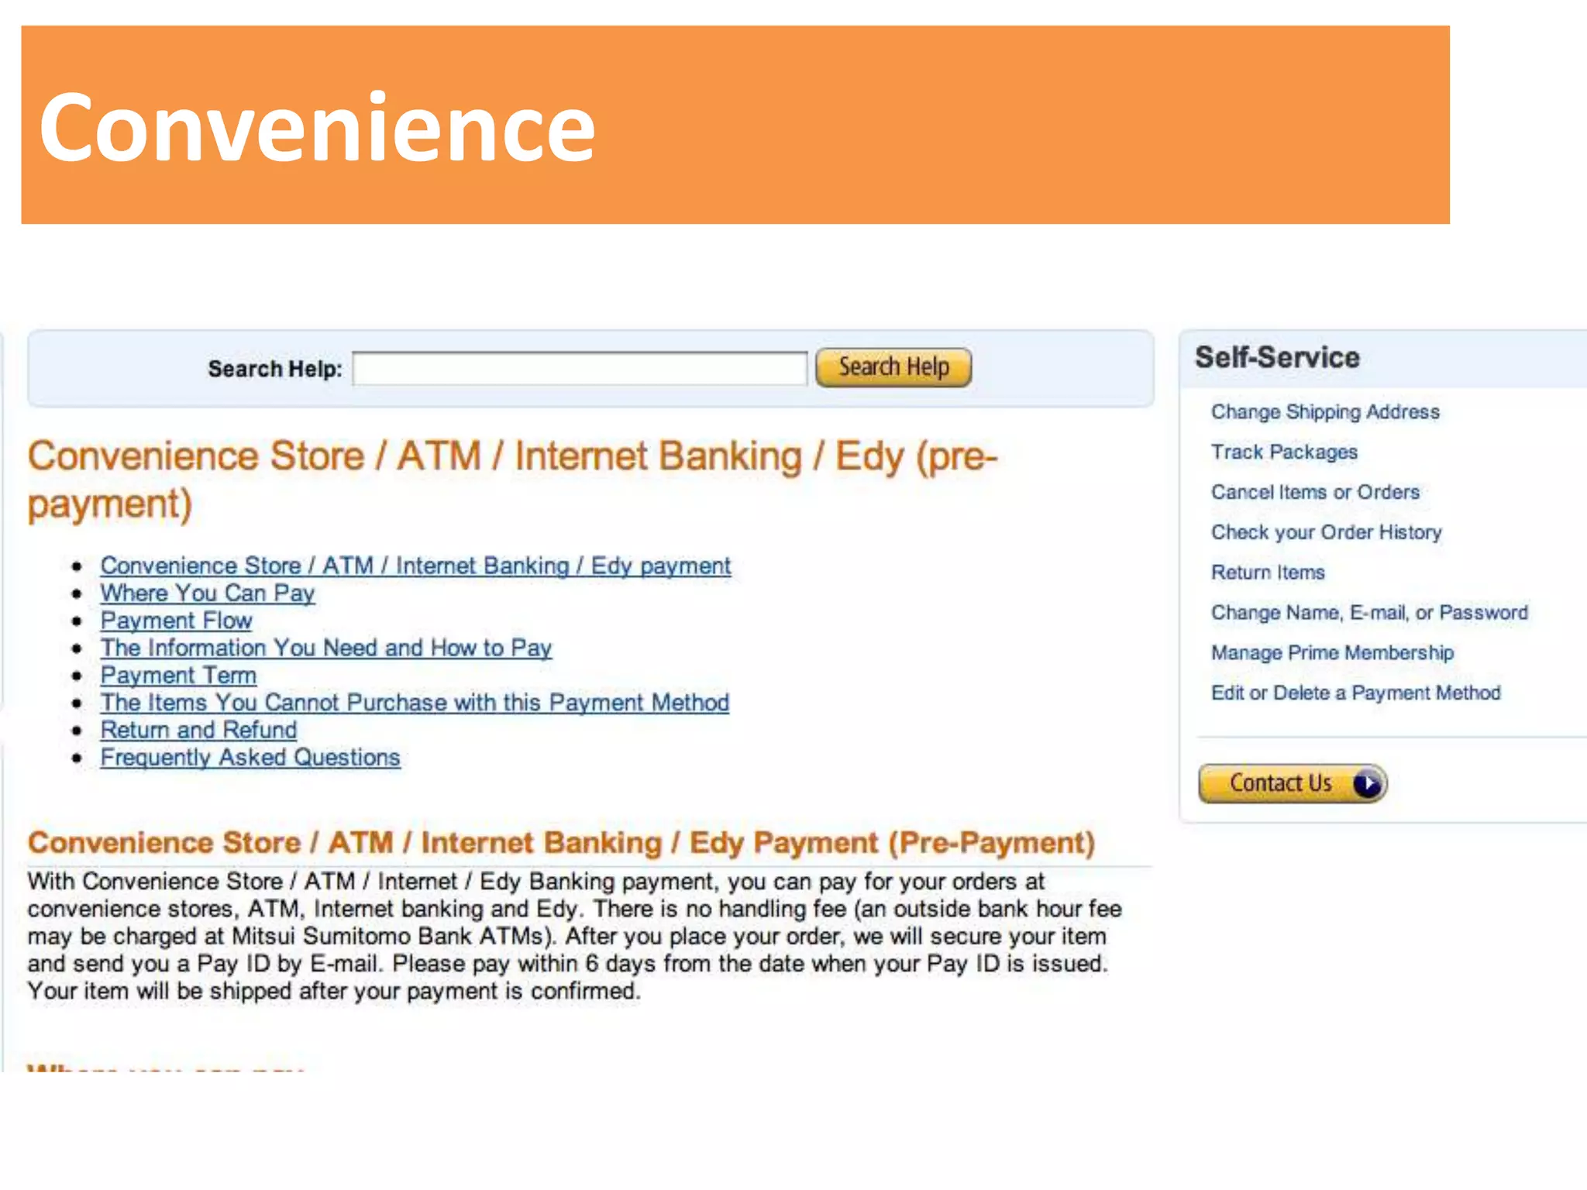This screenshot has height=1190, width=1587.
Task: Select Cancel Items or Orders link
Action: 1315,493
